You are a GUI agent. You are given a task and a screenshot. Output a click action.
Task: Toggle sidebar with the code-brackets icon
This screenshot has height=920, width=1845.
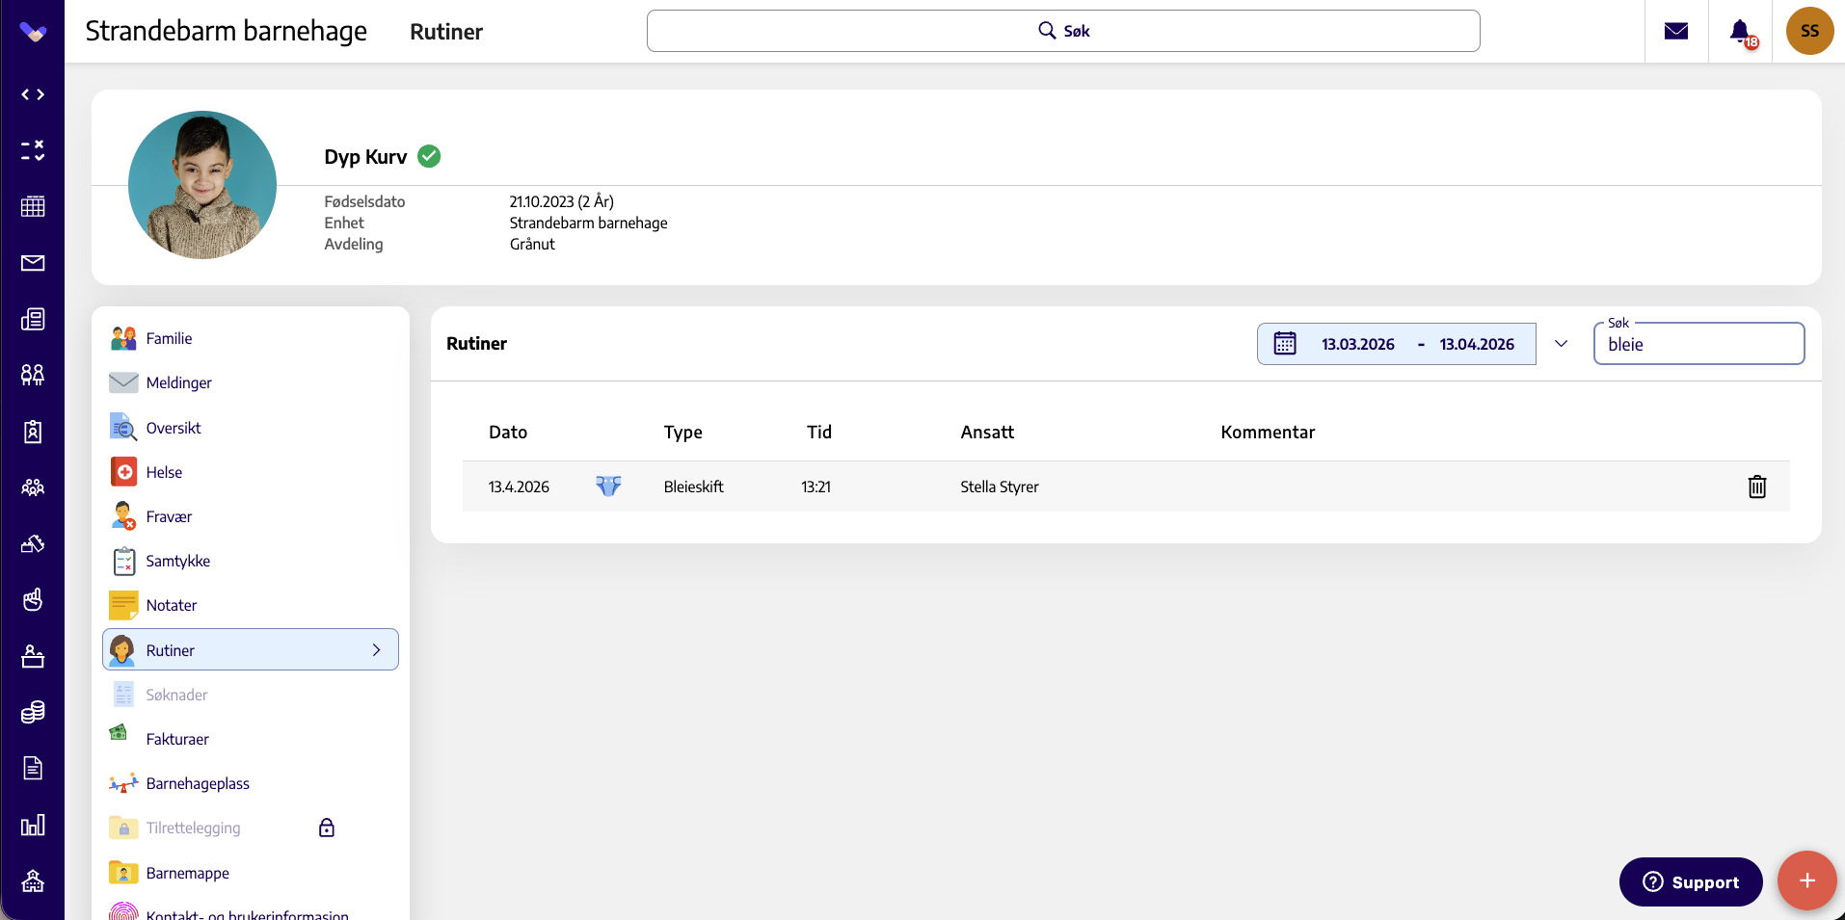tap(33, 94)
